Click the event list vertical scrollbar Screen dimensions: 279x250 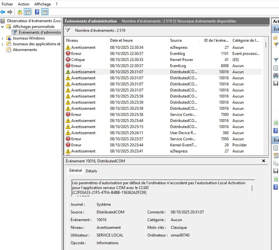(266, 96)
